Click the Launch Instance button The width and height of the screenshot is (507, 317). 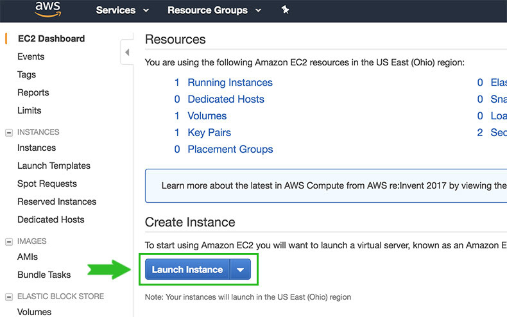(187, 270)
